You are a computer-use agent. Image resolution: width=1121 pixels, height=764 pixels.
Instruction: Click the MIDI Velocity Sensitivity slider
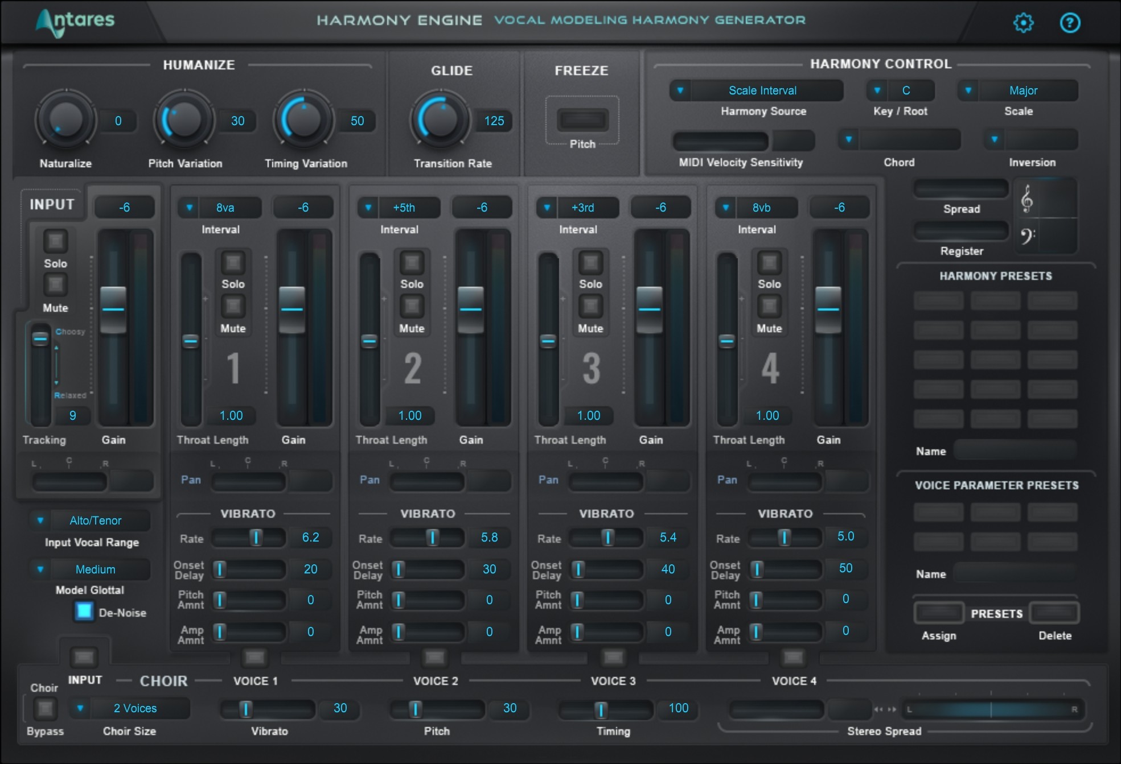click(720, 140)
